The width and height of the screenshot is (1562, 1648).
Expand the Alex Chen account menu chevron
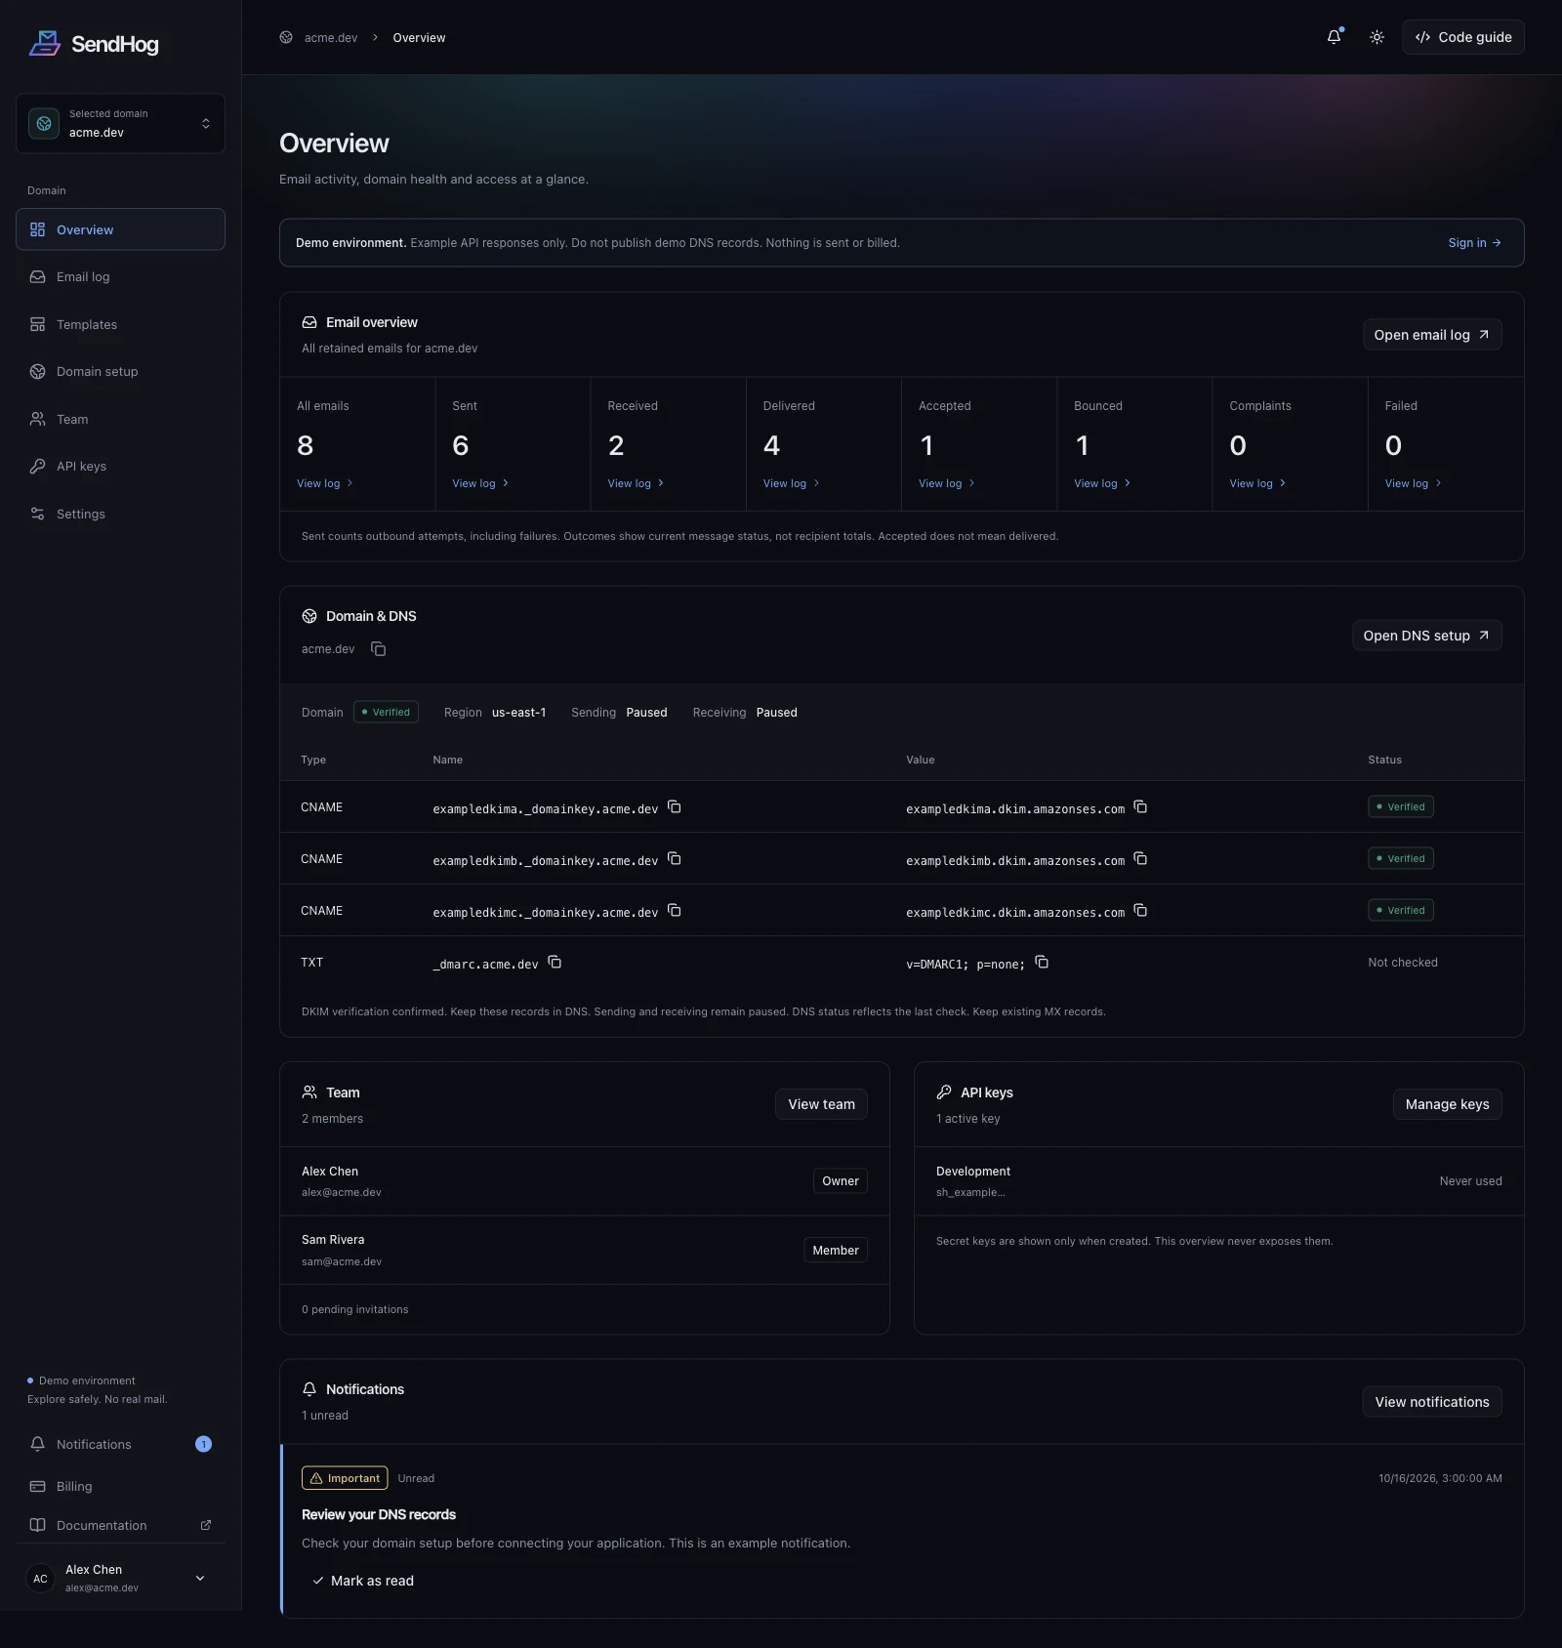(200, 1579)
